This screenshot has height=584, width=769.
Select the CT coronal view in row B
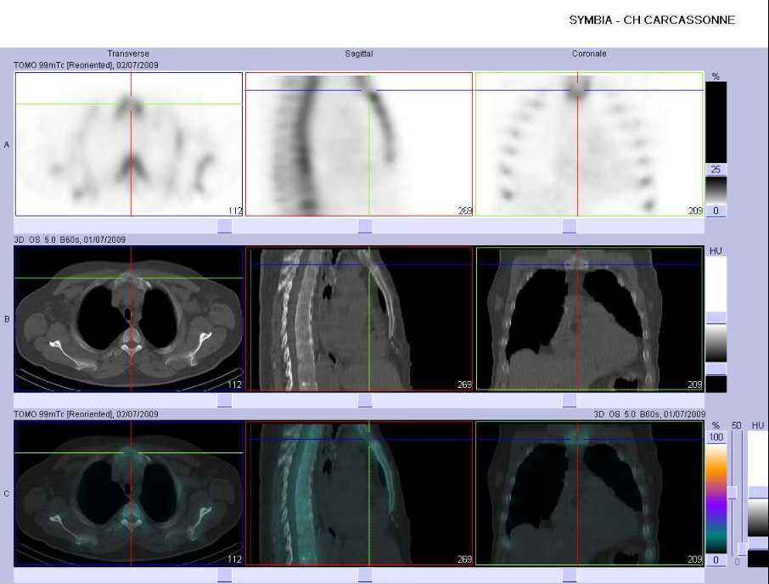point(589,318)
